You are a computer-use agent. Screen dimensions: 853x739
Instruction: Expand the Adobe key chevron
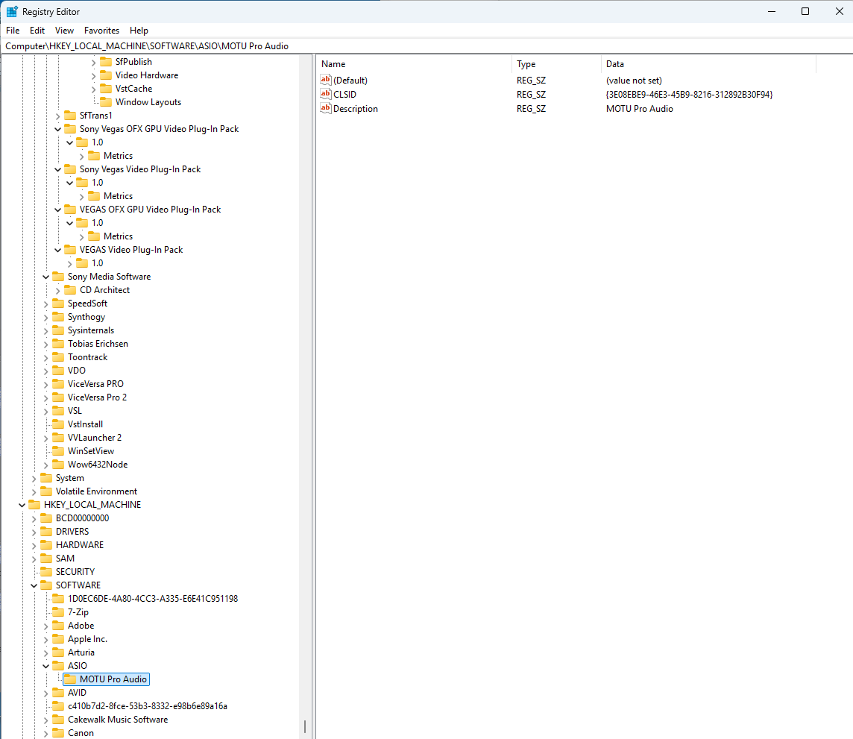tap(45, 626)
